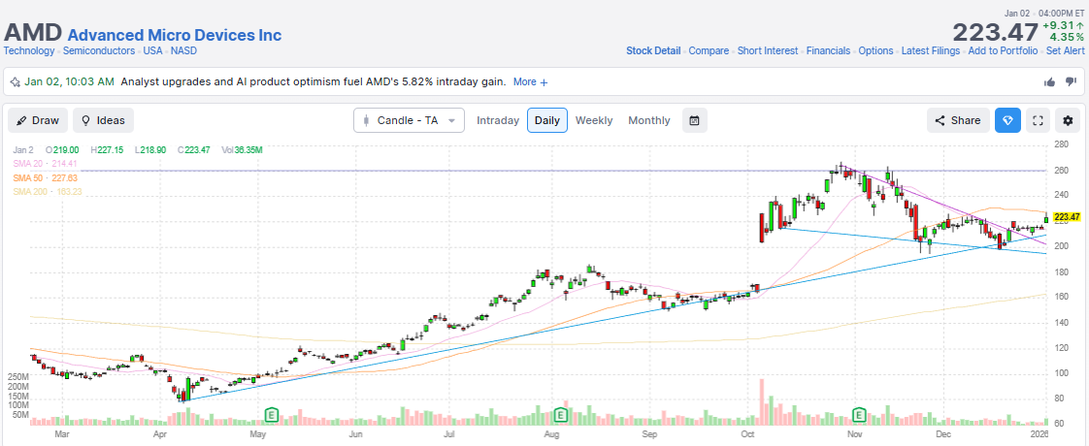Switch to Intraday timeframe
Image resolution: width=1089 pixels, height=446 pixels.
click(498, 120)
